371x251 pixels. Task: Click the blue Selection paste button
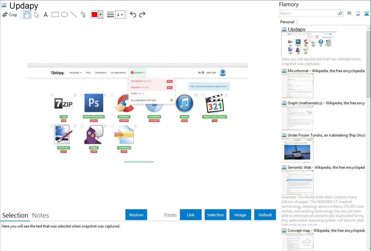tap(215, 215)
